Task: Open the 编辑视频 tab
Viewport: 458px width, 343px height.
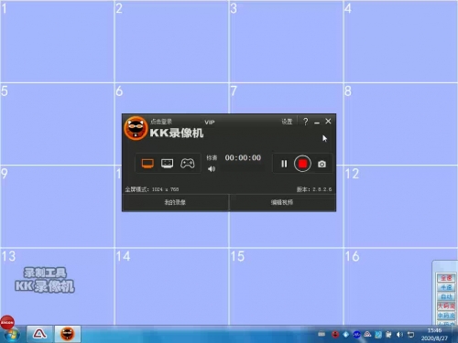Action: (x=282, y=202)
